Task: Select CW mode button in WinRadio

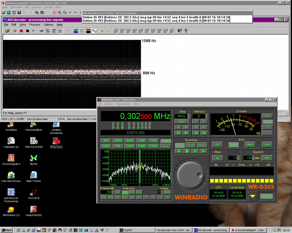Action: [x=165, y=141]
